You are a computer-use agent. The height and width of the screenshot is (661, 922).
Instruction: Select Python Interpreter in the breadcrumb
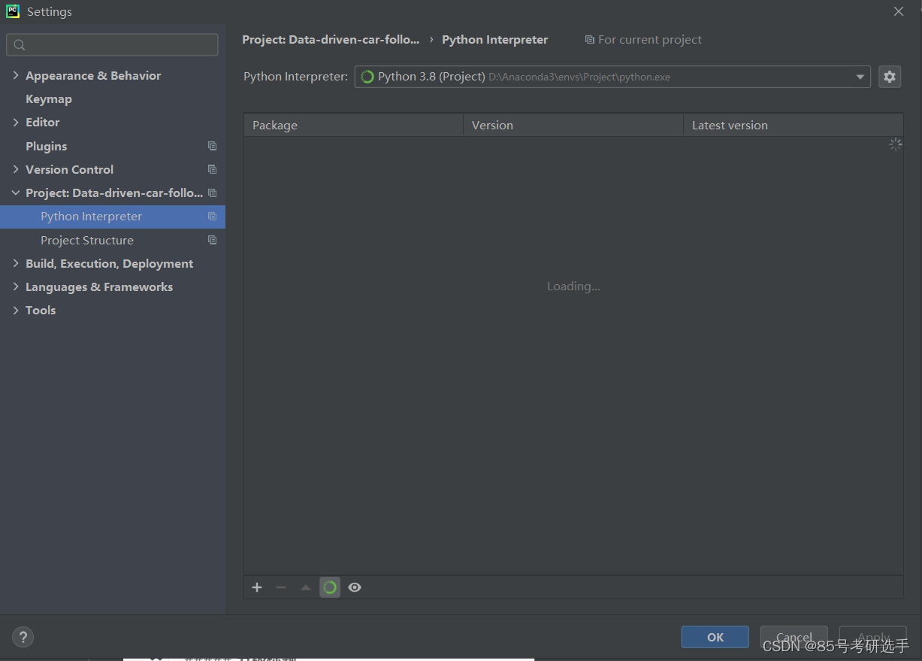click(494, 39)
